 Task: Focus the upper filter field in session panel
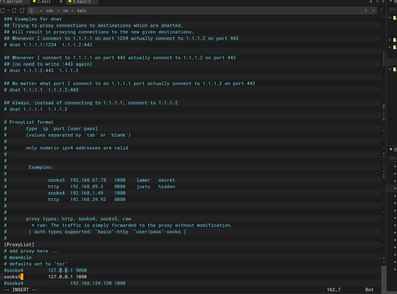(392, 10)
